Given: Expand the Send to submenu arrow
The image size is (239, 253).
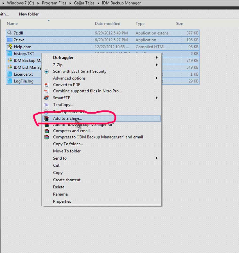Looking at the screenshot, I should pyautogui.click(x=157, y=158).
